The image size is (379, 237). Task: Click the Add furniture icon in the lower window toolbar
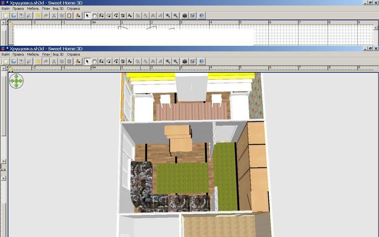click(x=78, y=62)
